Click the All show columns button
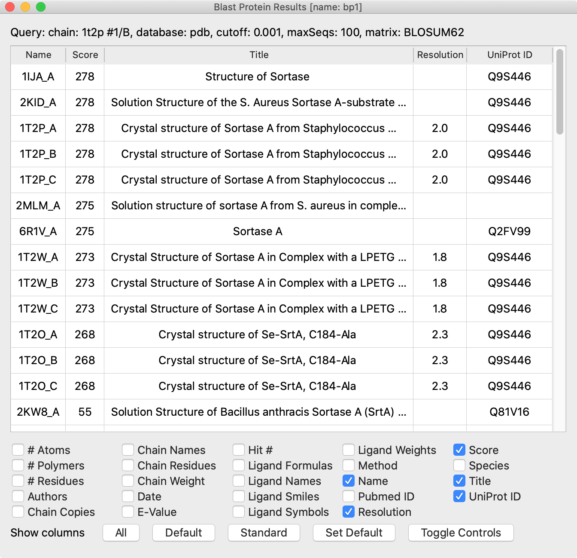The width and height of the screenshot is (577, 558). click(x=121, y=533)
